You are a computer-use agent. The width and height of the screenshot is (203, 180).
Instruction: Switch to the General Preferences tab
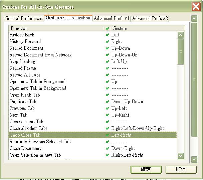(x=24, y=18)
